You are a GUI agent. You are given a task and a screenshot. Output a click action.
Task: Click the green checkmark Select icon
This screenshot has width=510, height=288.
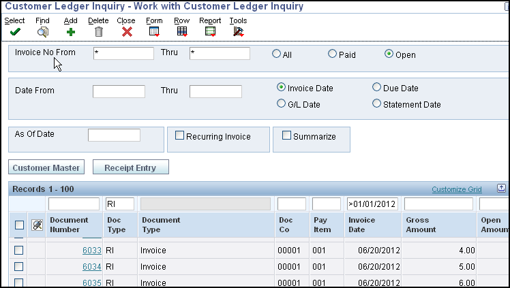[x=15, y=32]
